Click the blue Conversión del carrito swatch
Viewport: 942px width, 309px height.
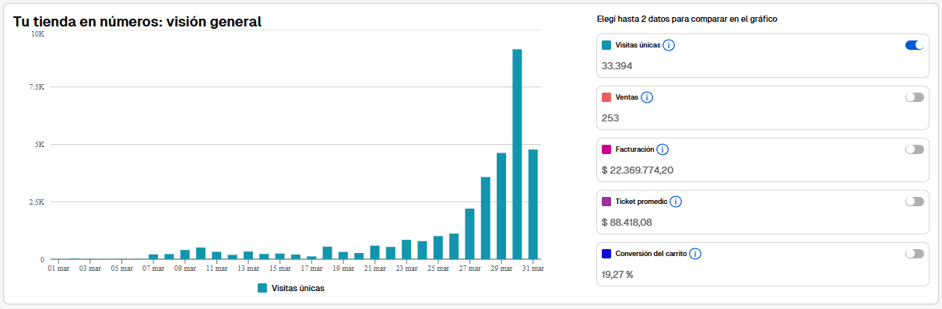607,254
